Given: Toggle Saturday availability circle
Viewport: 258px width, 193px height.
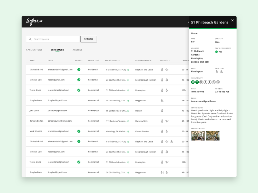Looking at the screenshot, I should coord(214,82).
